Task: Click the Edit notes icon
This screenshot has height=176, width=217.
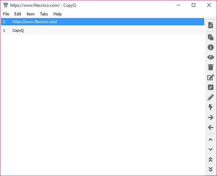Action: pos(211,87)
